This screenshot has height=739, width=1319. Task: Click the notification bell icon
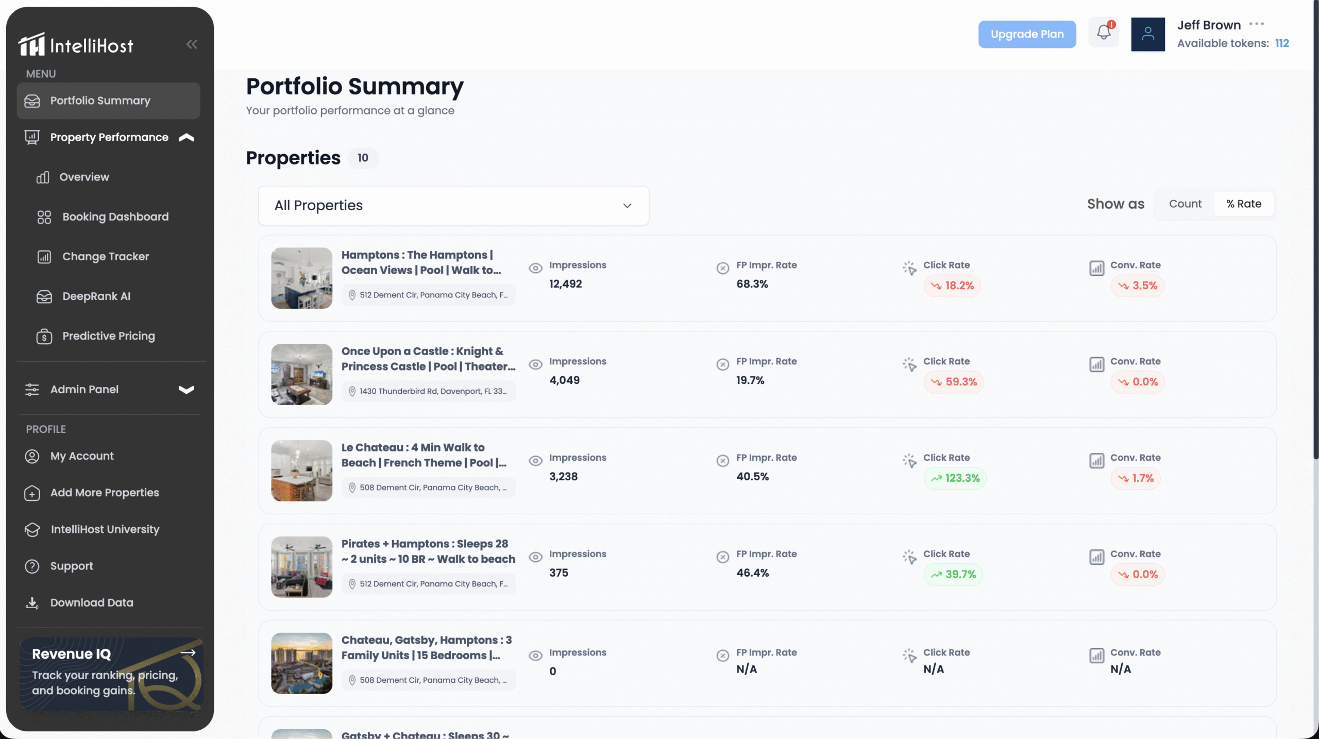1103,33
